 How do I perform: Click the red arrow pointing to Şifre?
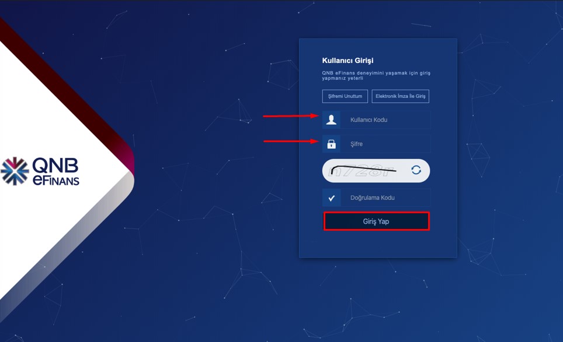coord(291,141)
